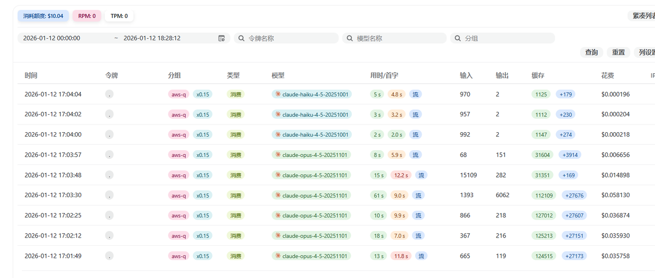
Task: Click the 模型名称 search magnifier icon
Action: [x=350, y=38]
